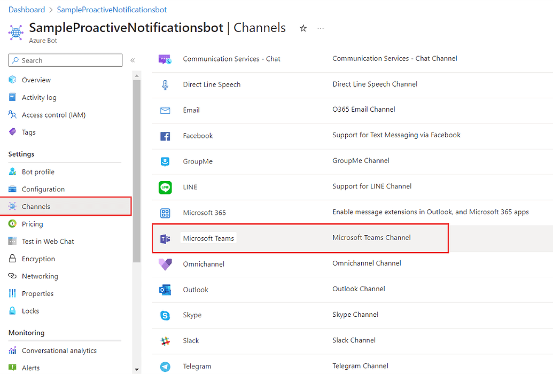Navigate back via the Dashboard breadcrumb
Screen dimensions: 553x374
27,9
